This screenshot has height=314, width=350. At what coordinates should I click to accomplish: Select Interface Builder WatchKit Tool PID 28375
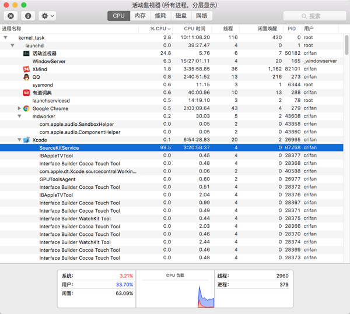point(171,218)
